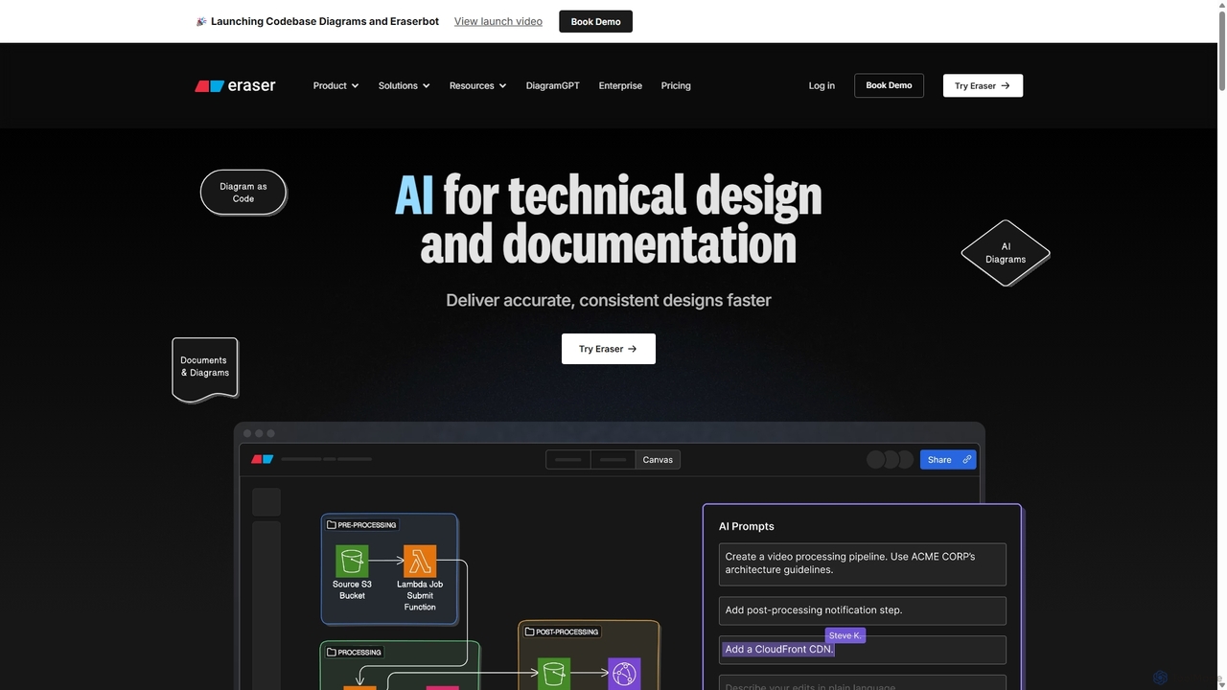Click the 'Add post-processing notification step' prompt field

point(863,610)
